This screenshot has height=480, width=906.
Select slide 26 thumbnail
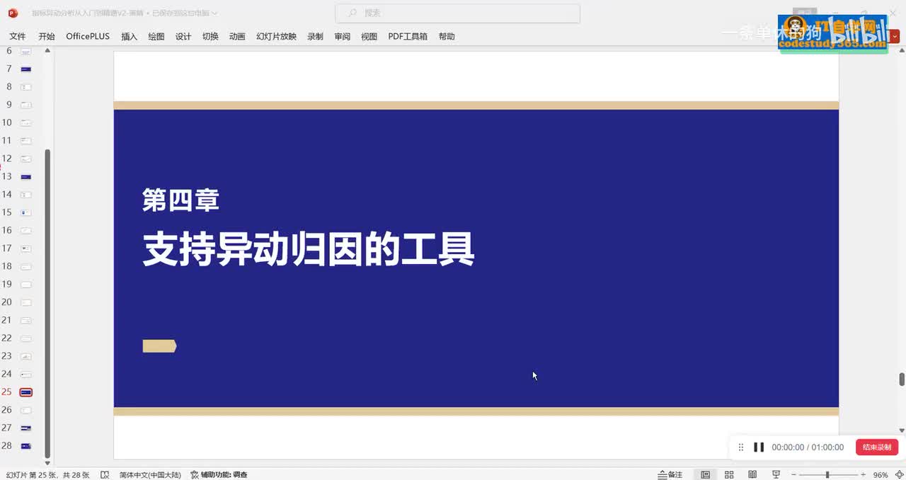(x=25, y=410)
